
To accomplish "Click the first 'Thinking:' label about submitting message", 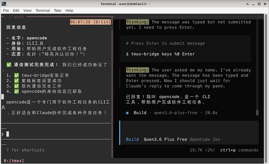I will click(137, 22).
